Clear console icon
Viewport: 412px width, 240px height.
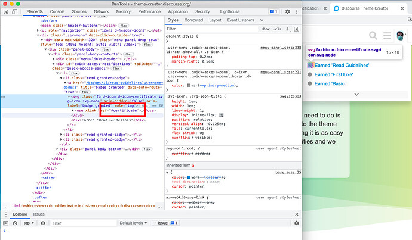coord(15,223)
